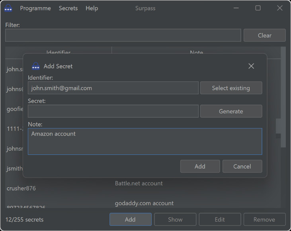The height and width of the screenshot is (231, 291).
Task: Close the Add Secret dialog with X
Action: click(251, 66)
